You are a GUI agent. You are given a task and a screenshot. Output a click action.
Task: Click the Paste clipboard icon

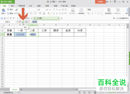pos(3,10)
